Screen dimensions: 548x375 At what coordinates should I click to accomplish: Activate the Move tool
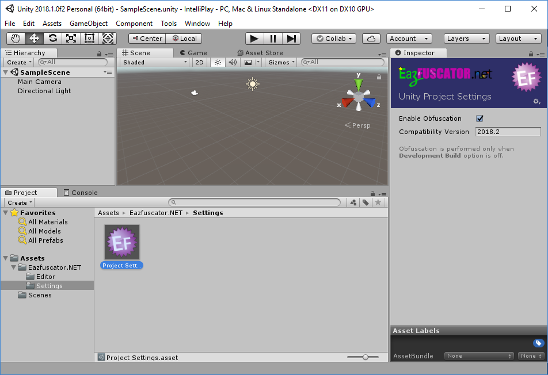[35, 38]
